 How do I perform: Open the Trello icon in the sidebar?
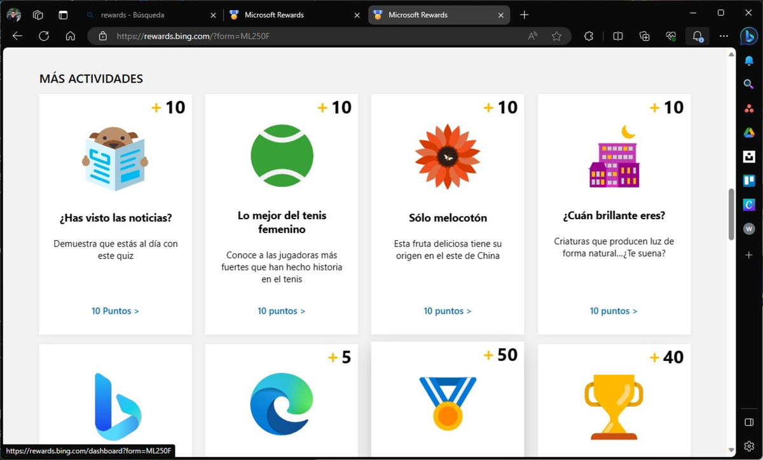pyautogui.click(x=748, y=180)
